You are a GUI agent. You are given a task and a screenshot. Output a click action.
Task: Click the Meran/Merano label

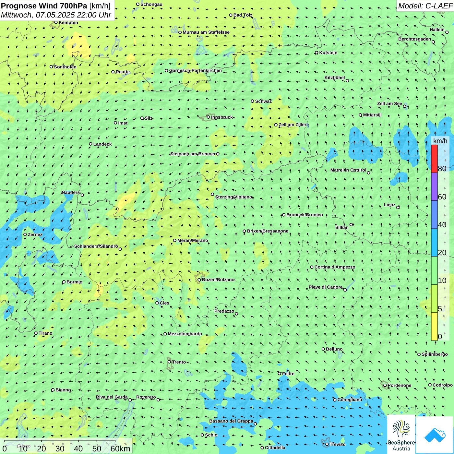(193, 240)
